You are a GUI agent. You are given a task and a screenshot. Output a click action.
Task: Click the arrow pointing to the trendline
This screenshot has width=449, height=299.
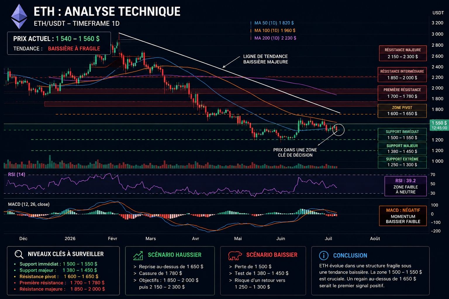click(231, 62)
